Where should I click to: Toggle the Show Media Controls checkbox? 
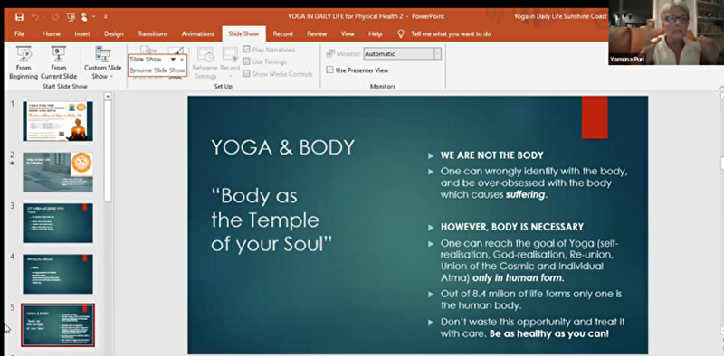click(246, 73)
